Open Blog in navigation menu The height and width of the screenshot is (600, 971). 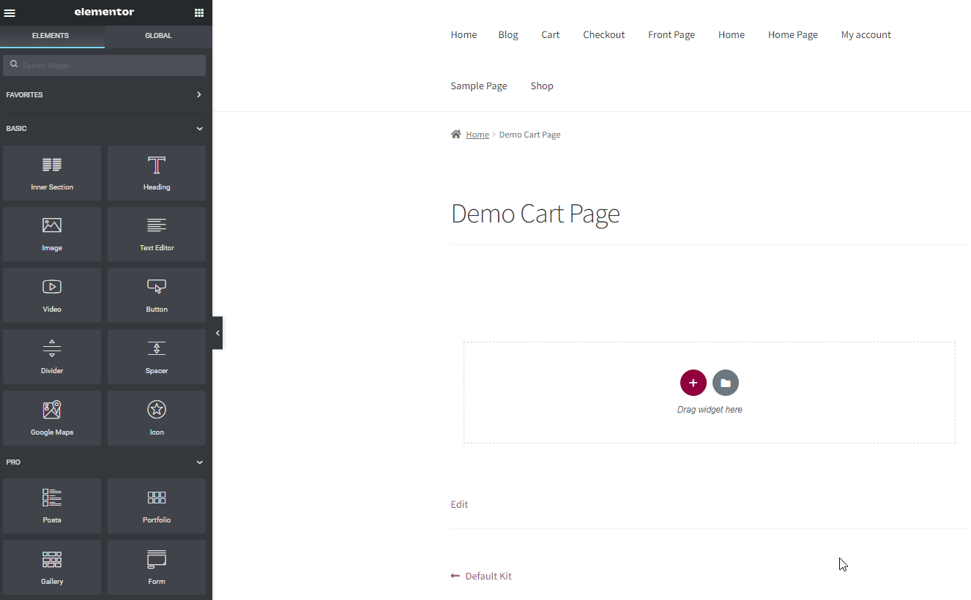pyautogui.click(x=508, y=34)
